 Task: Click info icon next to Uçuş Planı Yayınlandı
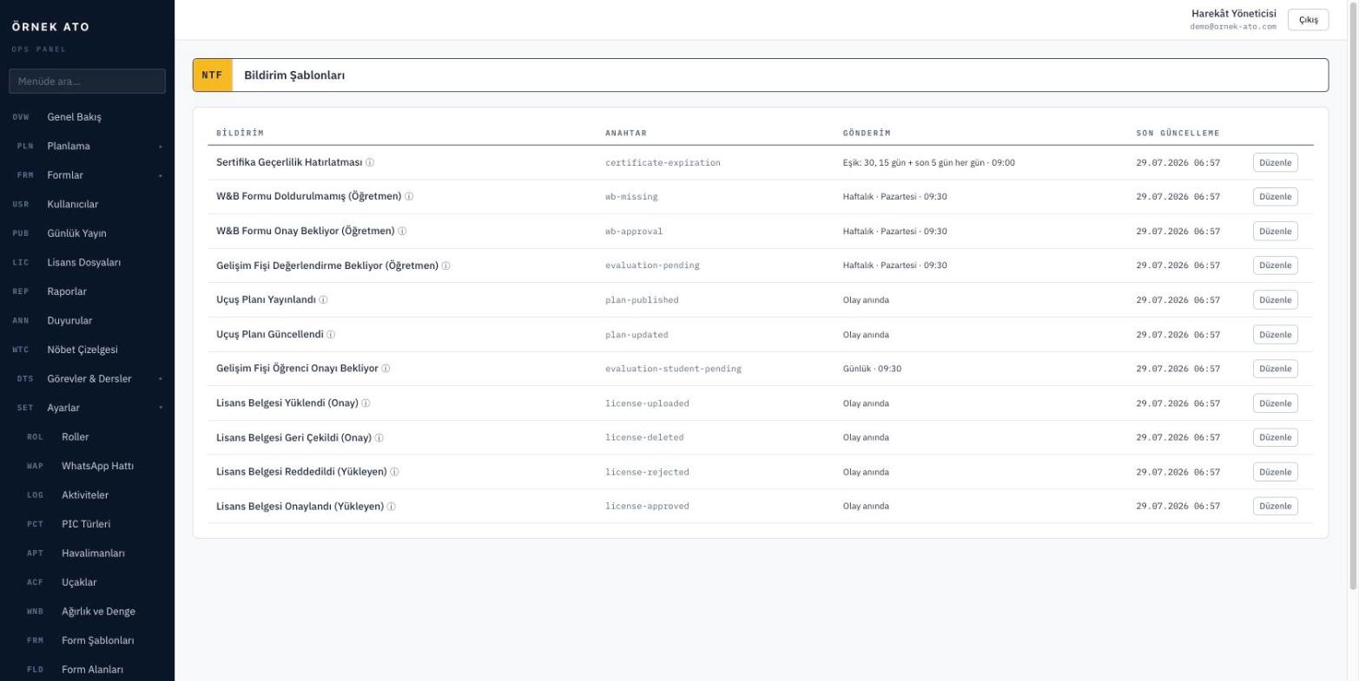[323, 300]
